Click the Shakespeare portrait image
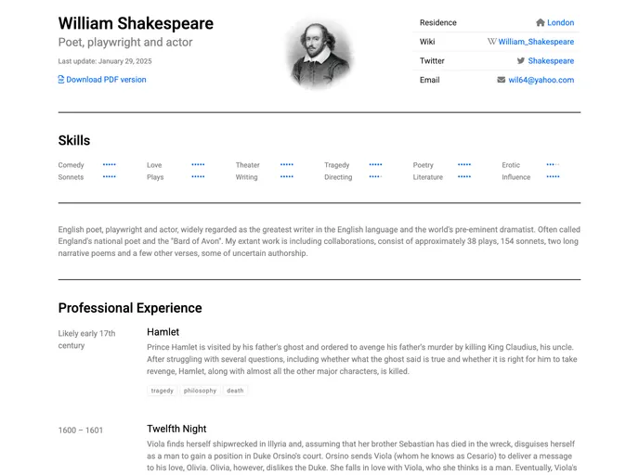 click(x=319, y=53)
